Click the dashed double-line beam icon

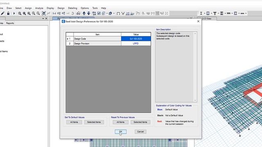(228, 13)
